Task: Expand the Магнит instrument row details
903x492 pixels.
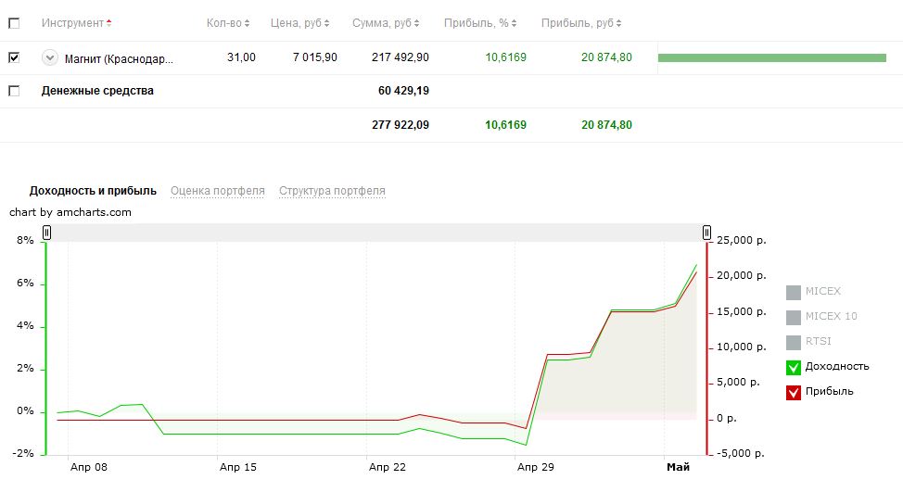Action: tap(50, 57)
